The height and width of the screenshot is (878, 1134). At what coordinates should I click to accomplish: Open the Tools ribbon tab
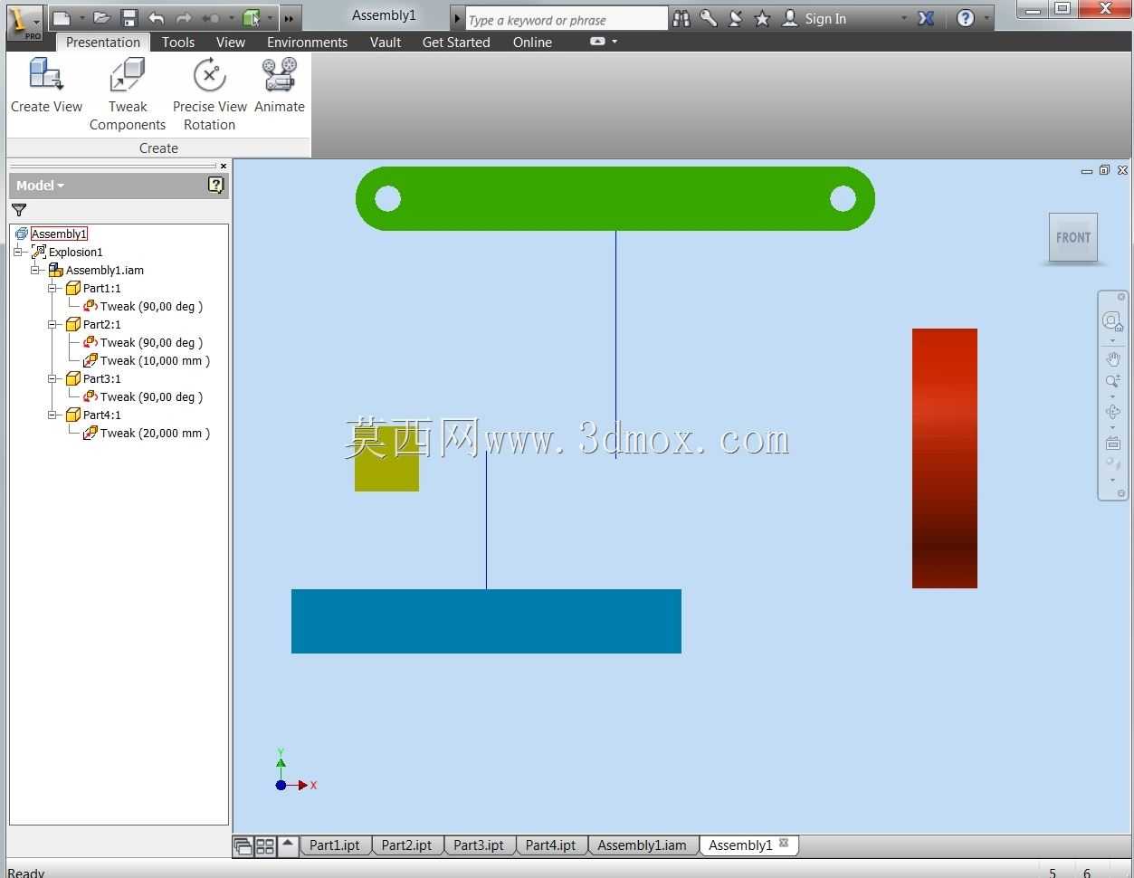tap(178, 42)
